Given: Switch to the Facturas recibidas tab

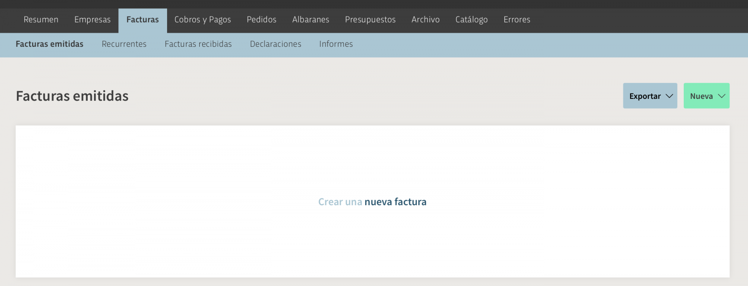Looking at the screenshot, I should (198, 44).
